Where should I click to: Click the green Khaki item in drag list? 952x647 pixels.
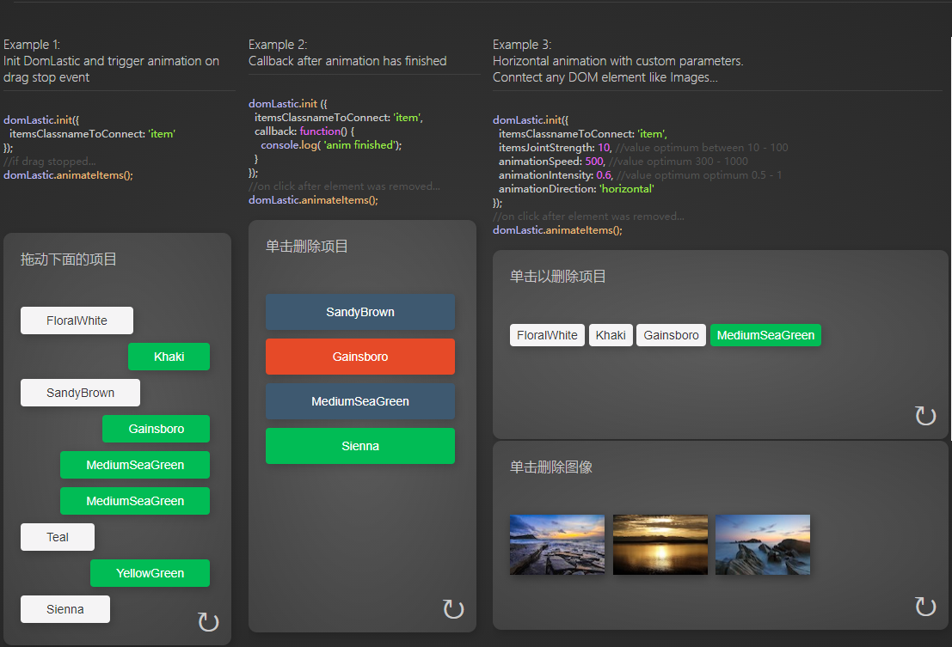coord(169,357)
